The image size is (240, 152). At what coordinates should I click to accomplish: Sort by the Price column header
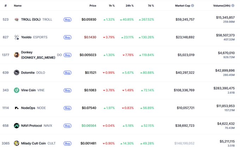coord(93,6)
